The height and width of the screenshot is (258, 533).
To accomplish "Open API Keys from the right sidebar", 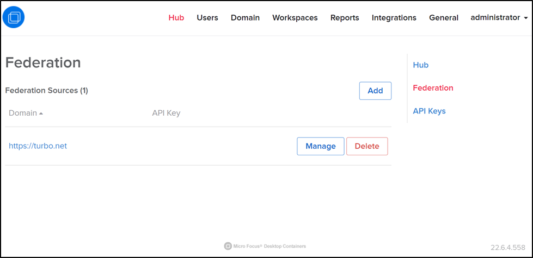I will point(429,111).
